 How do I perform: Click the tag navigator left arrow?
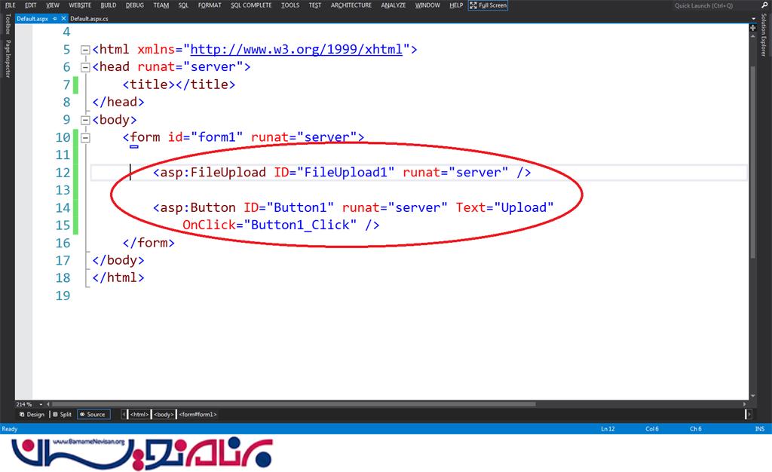pos(124,415)
